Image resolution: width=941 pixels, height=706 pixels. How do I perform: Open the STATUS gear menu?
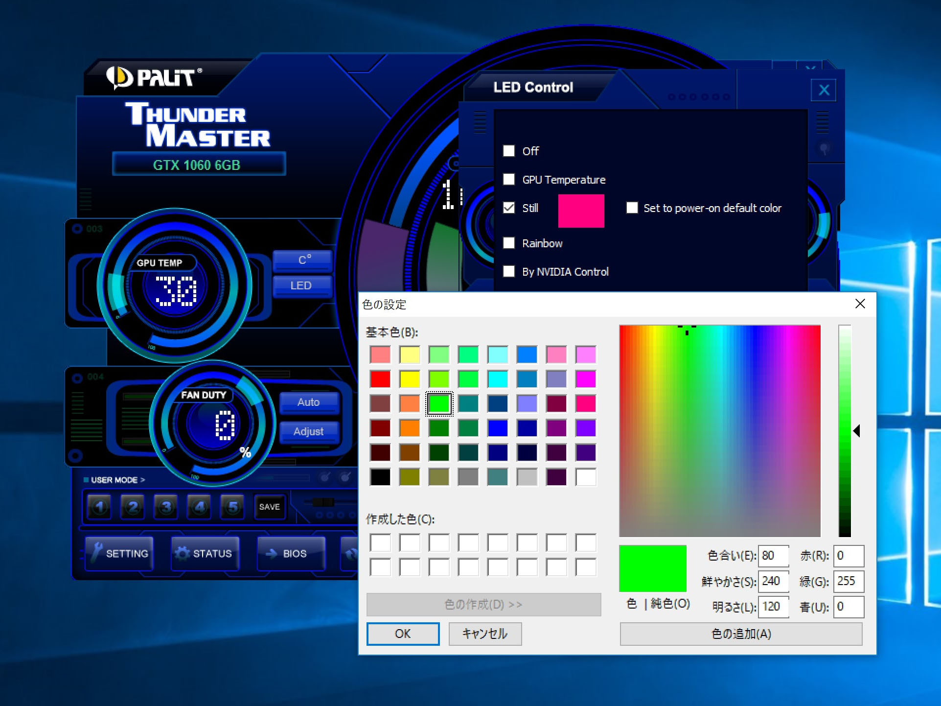205,553
